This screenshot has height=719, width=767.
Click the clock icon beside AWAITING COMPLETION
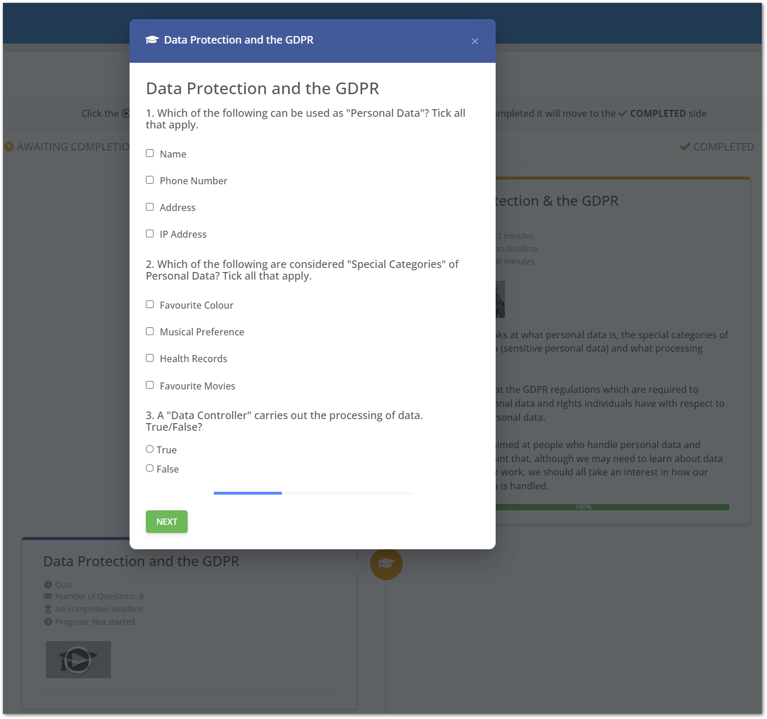[x=9, y=147]
